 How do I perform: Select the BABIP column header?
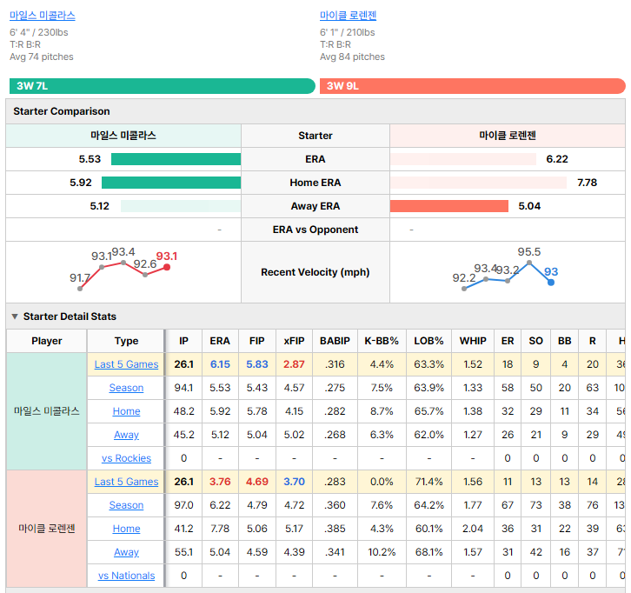[x=335, y=341]
